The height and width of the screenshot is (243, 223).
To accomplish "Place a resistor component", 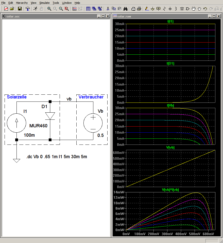I will [164, 9].
